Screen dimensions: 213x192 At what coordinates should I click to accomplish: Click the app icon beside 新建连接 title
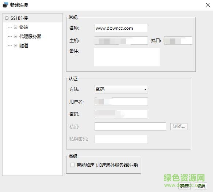pyautogui.click(x=5, y=5)
